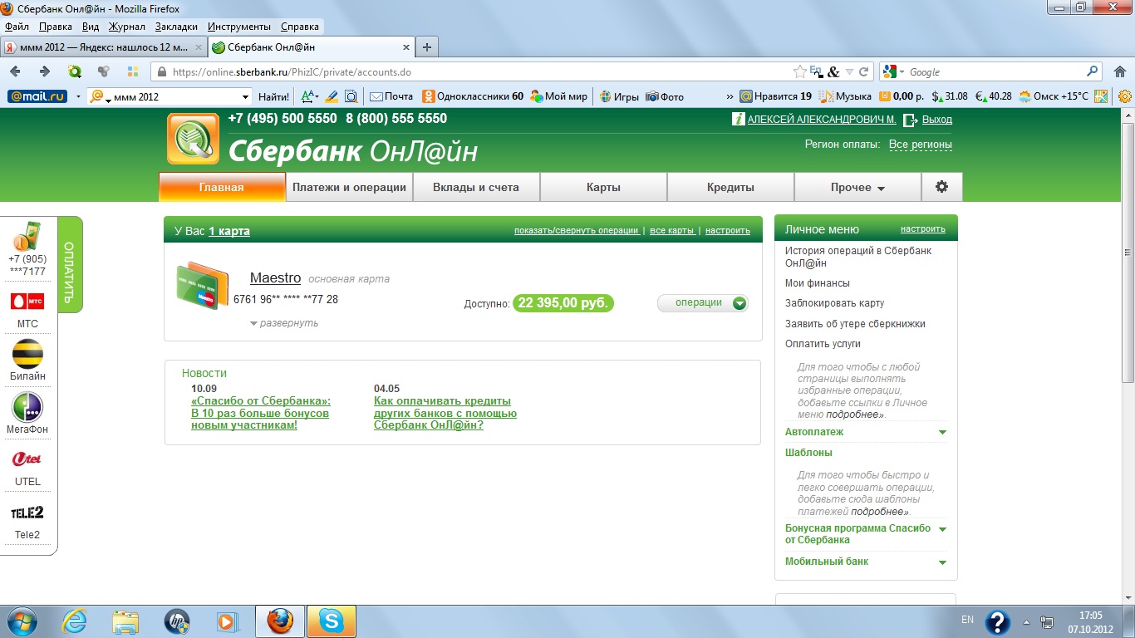
Task: Select the UTEL operator payment icon
Action: click(27, 459)
